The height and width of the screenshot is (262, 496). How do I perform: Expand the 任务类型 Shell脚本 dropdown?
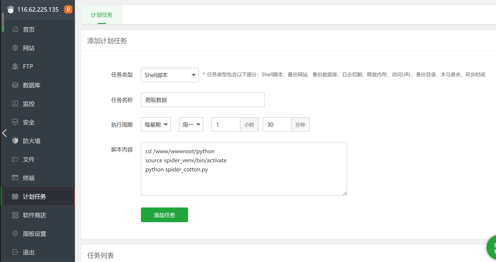pyautogui.click(x=170, y=75)
